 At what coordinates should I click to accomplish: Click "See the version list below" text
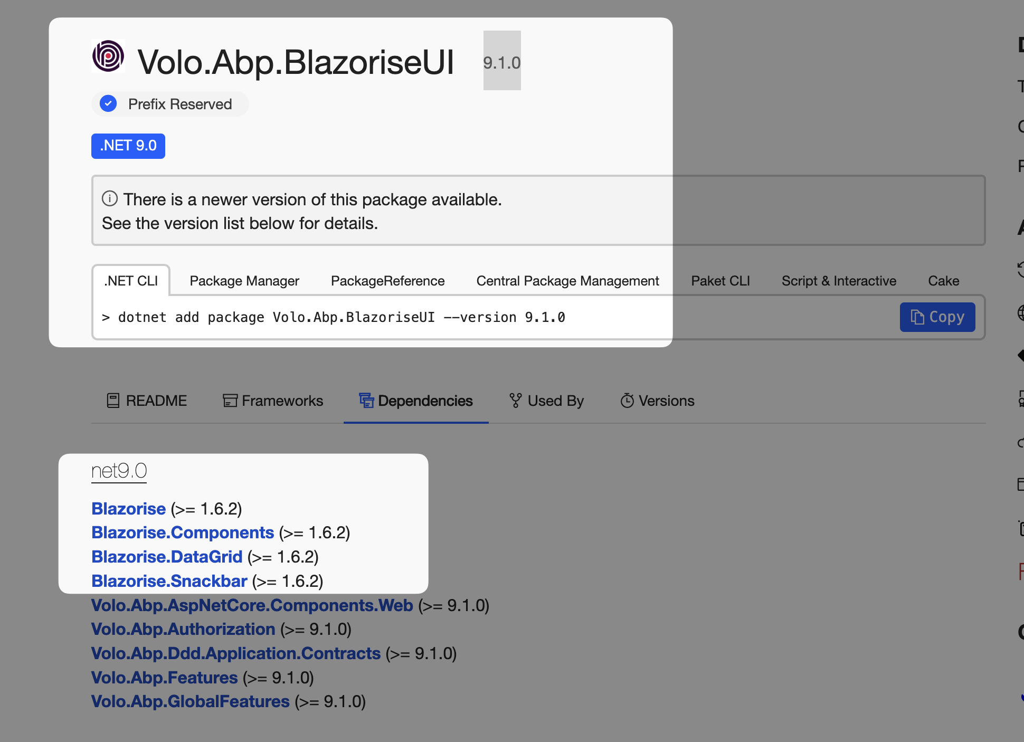pyautogui.click(x=240, y=223)
